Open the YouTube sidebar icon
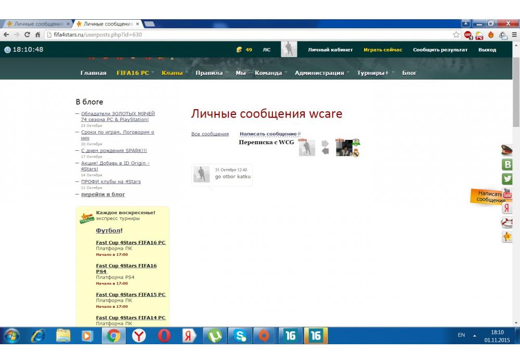 [507, 193]
